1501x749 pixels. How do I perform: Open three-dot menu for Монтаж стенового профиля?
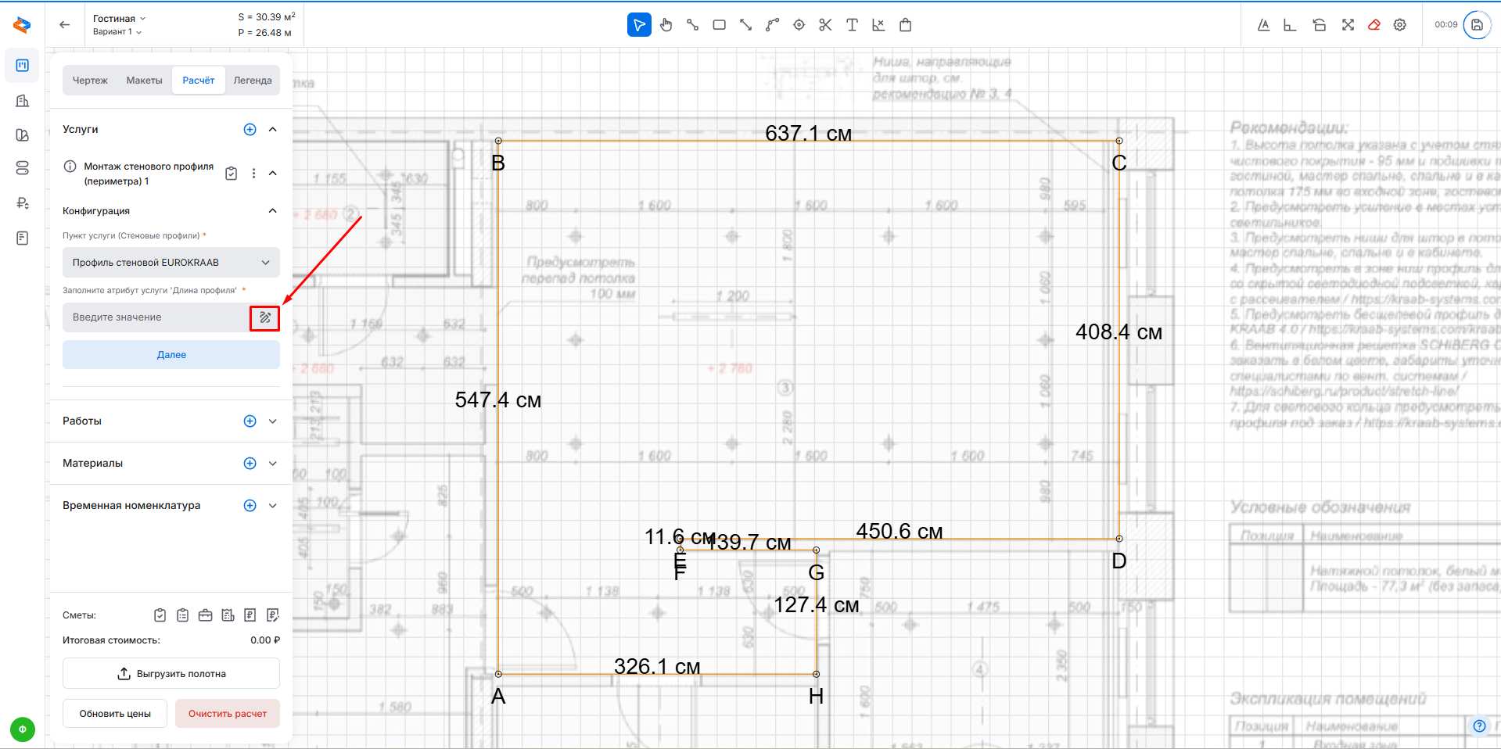point(253,174)
